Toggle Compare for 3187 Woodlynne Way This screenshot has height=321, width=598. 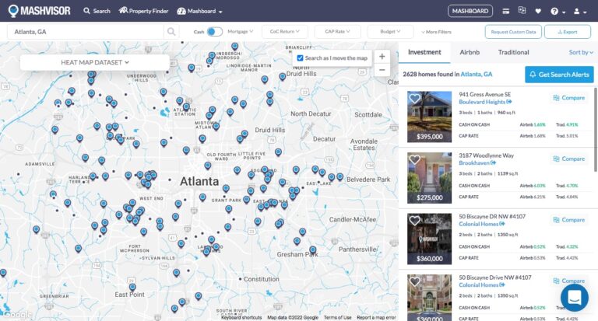568,159
